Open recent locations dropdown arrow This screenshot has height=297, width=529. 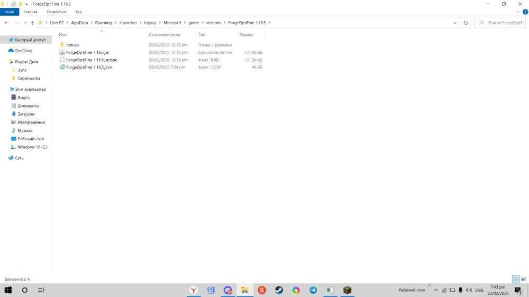tap(25, 23)
